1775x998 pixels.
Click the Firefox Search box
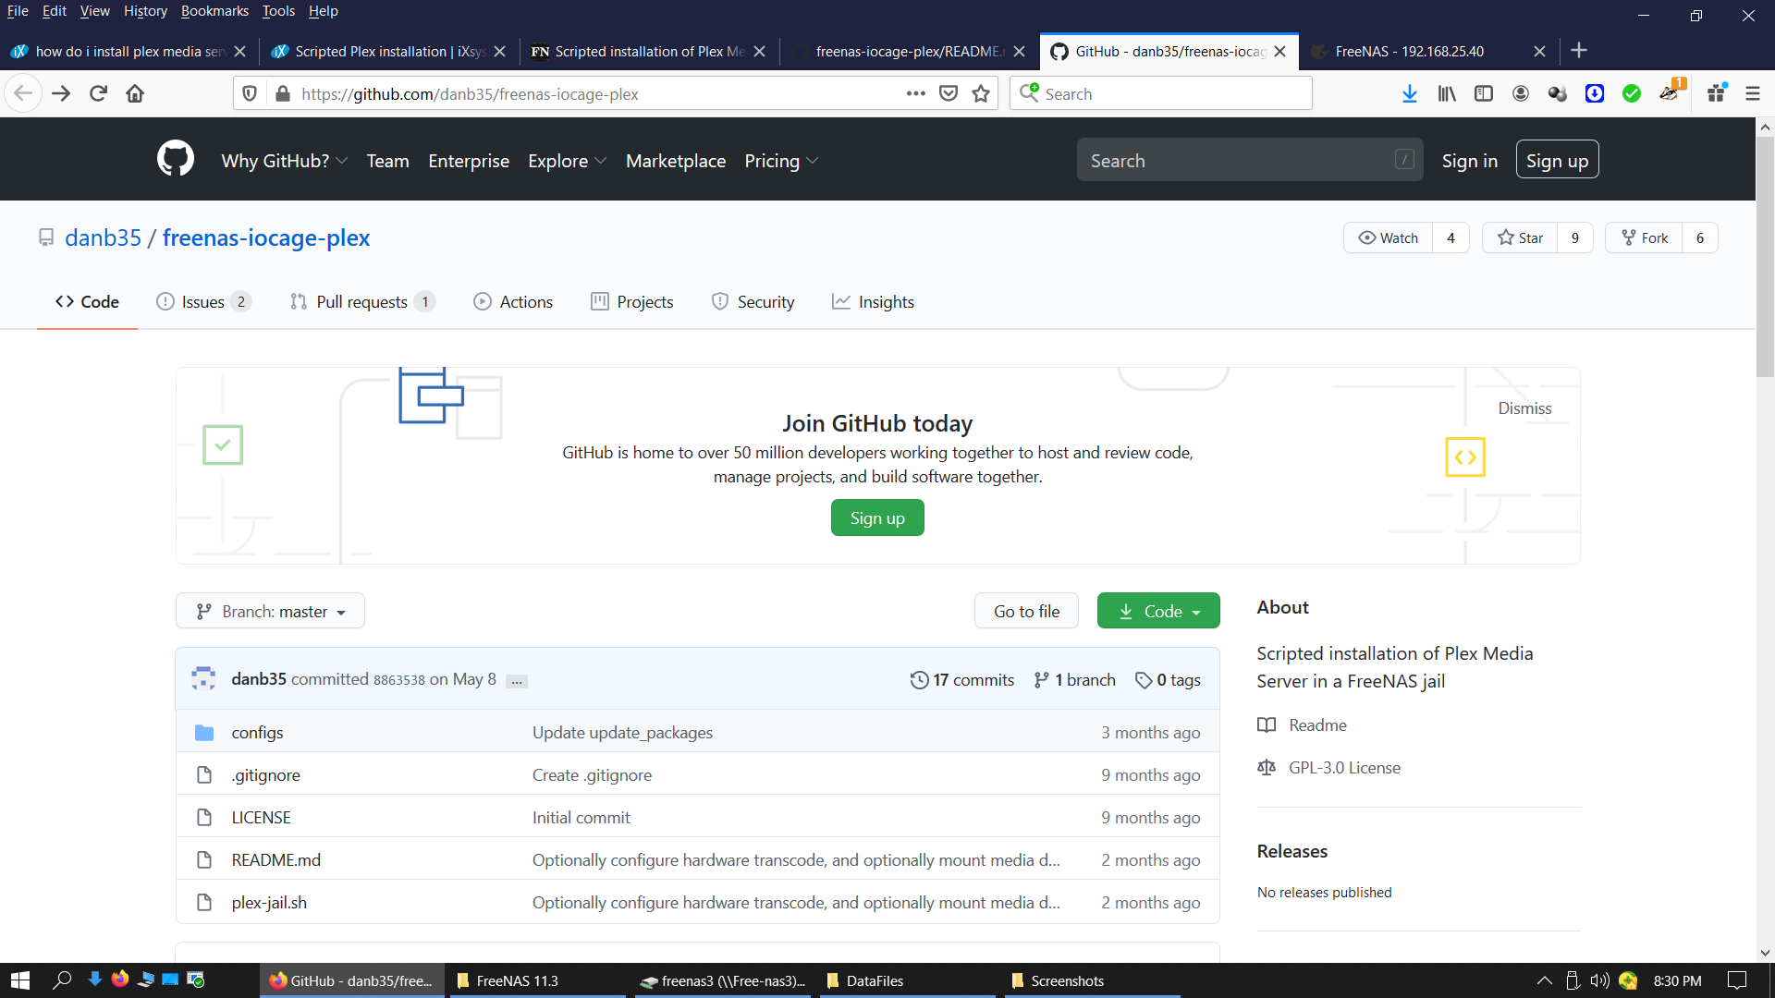pyautogui.click(x=1161, y=93)
